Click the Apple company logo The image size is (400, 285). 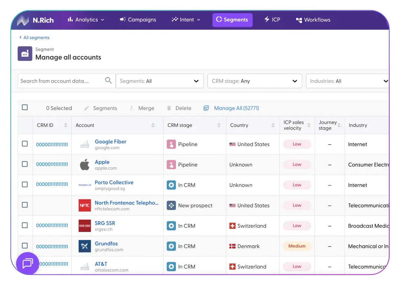point(85,165)
